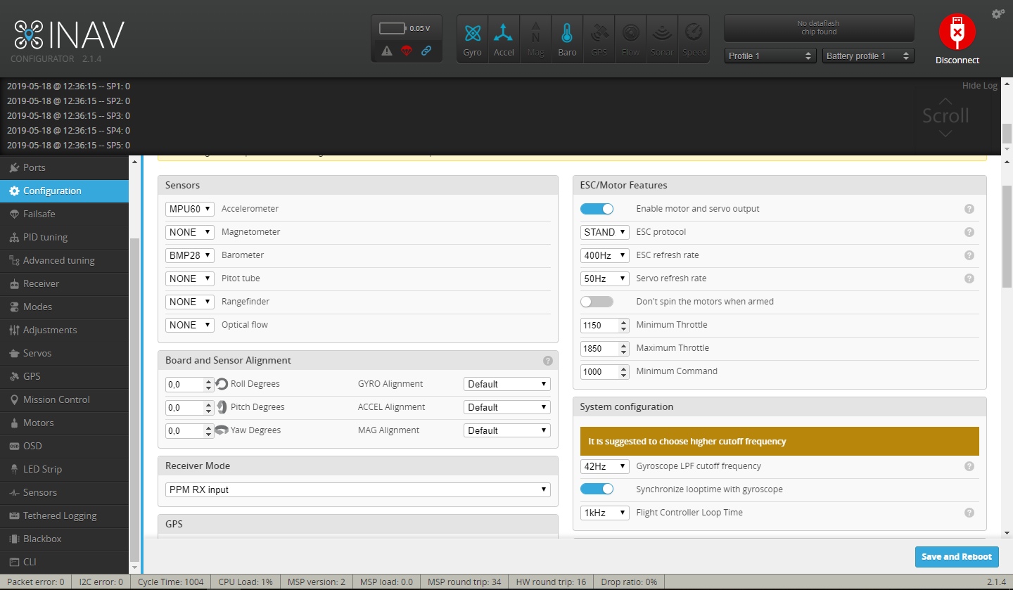
Task: Expand the Battery profile 1 selector
Action: [867, 56]
